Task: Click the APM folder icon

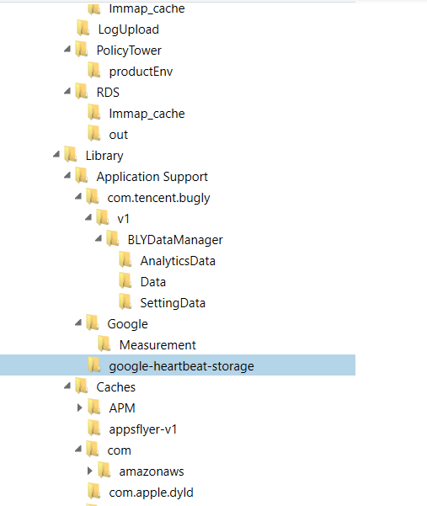Action: point(94,407)
